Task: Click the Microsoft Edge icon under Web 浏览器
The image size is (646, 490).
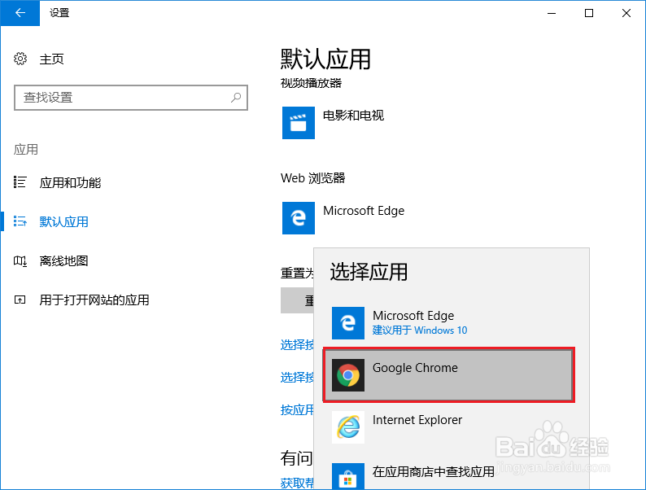Action: (x=299, y=218)
